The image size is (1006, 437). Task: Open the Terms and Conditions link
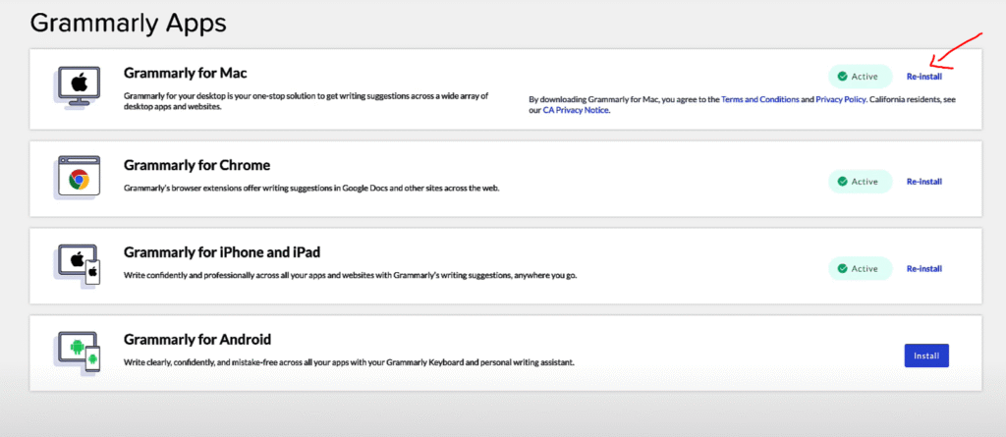759,100
